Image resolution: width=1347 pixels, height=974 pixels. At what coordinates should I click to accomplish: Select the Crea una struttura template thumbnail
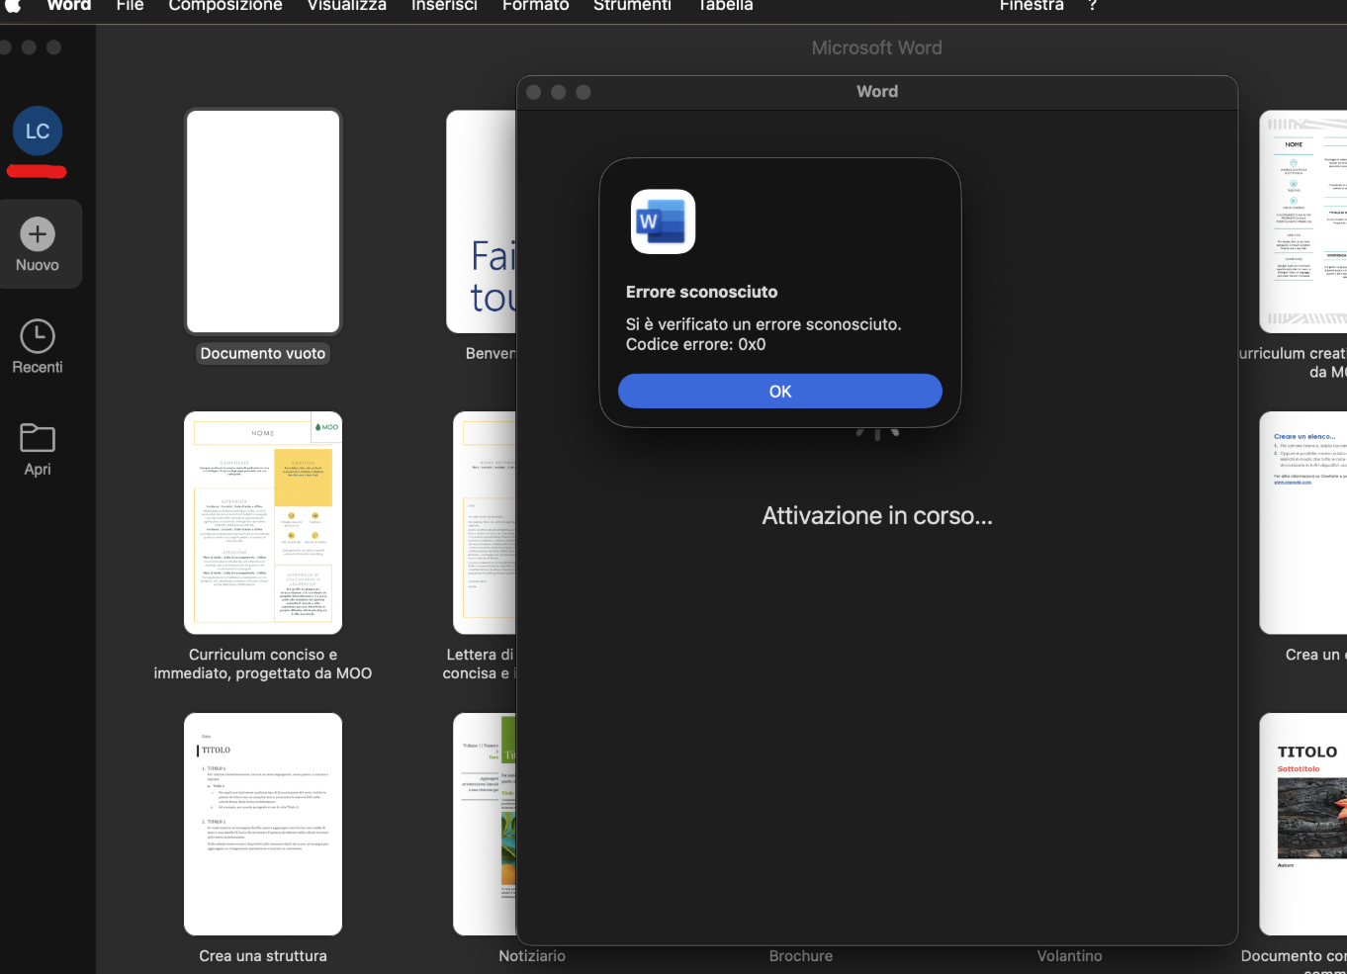tap(263, 825)
